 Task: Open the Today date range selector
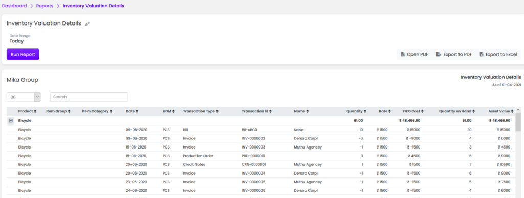(x=16, y=41)
